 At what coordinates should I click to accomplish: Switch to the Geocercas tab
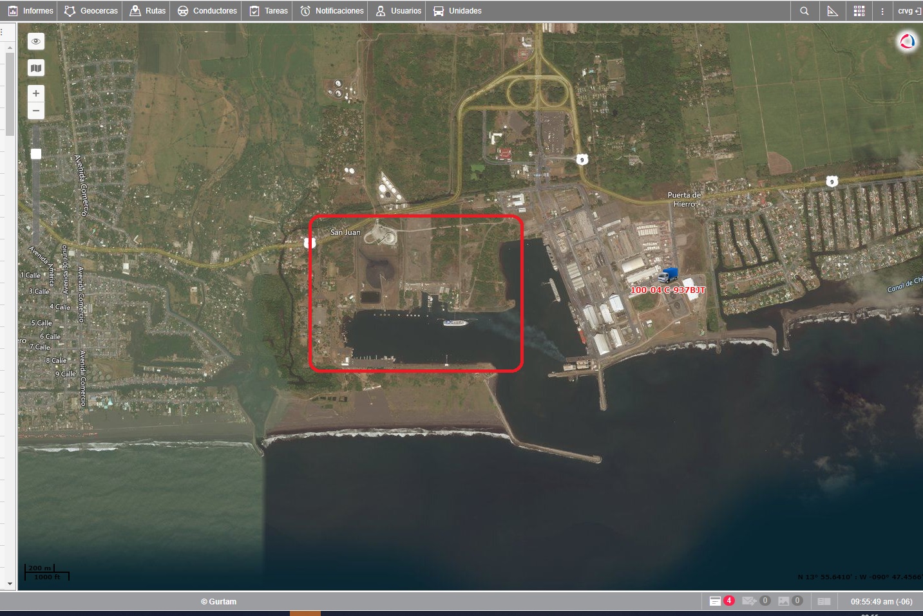tap(91, 11)
